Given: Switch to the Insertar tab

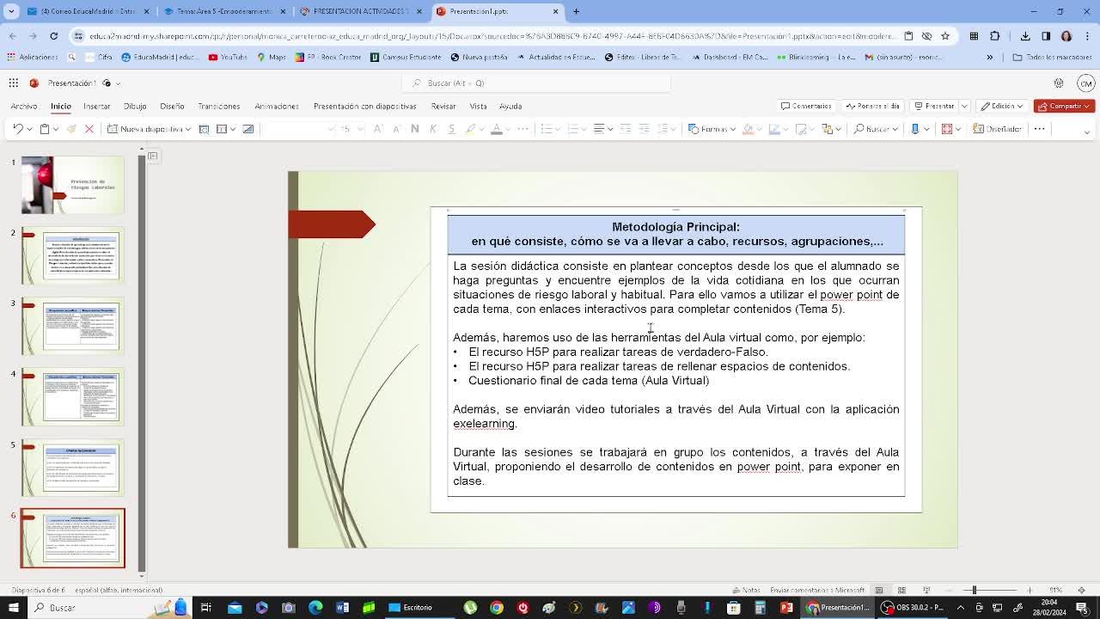Looking at the screenshot, I should [96, 107].
